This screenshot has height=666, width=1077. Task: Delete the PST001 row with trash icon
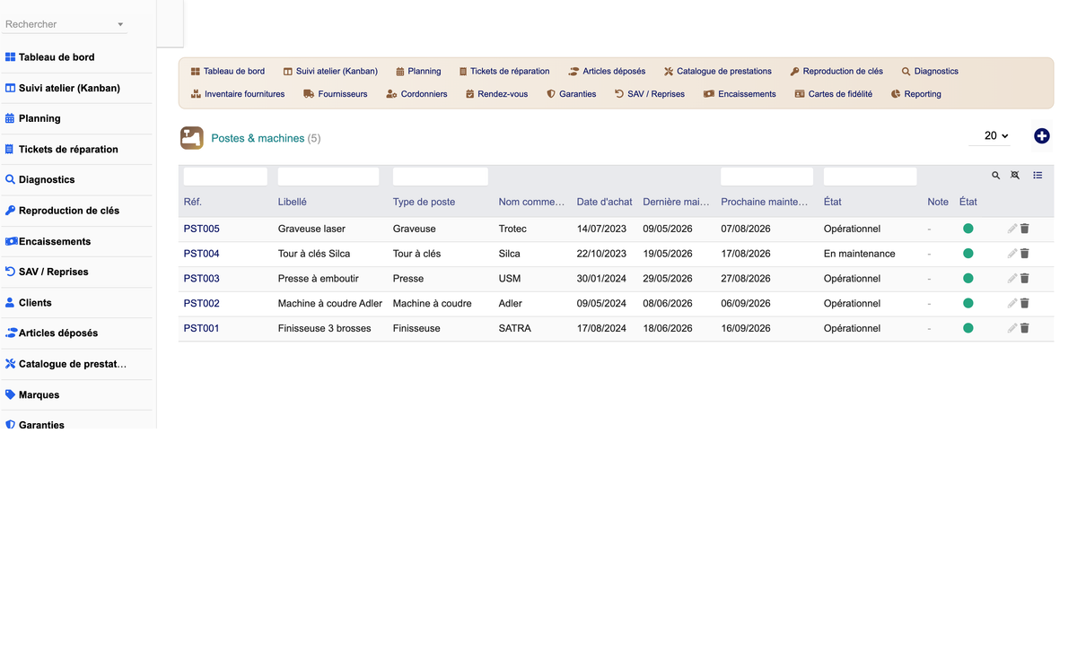(x=1025, y=328)
